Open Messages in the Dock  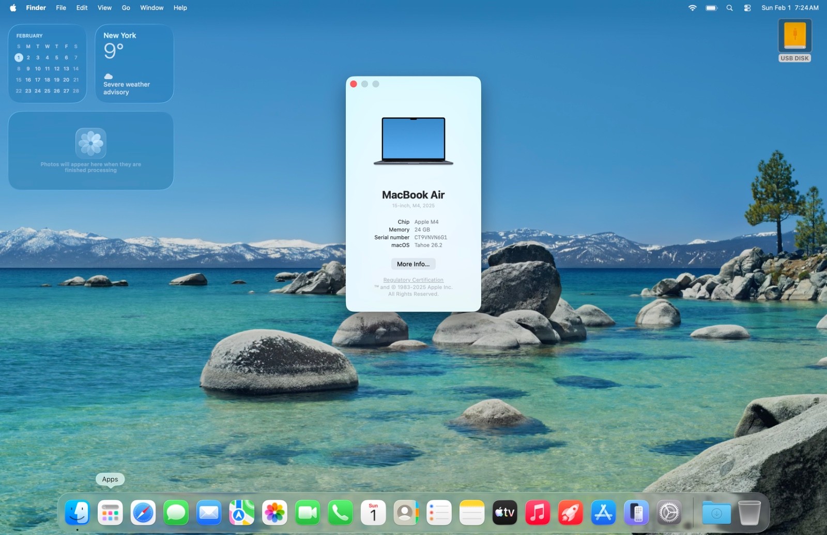point(176,513)
